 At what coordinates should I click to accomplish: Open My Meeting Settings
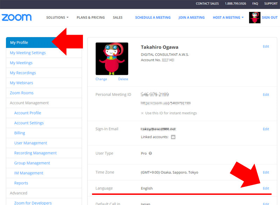click(28, 53)
